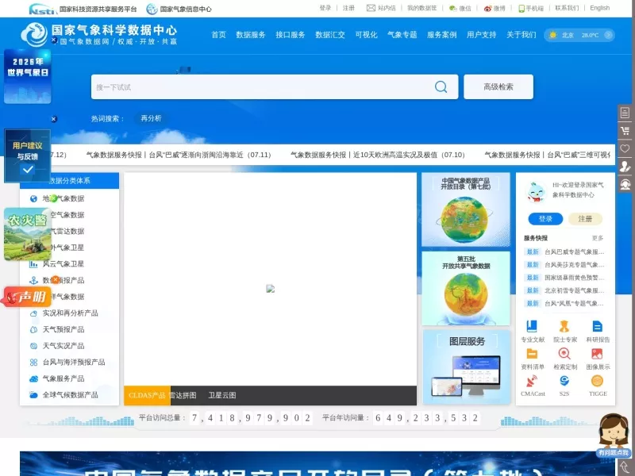Select the CLDAS产品 tab
Screen dimensions: 635x476
coord(147,395)
